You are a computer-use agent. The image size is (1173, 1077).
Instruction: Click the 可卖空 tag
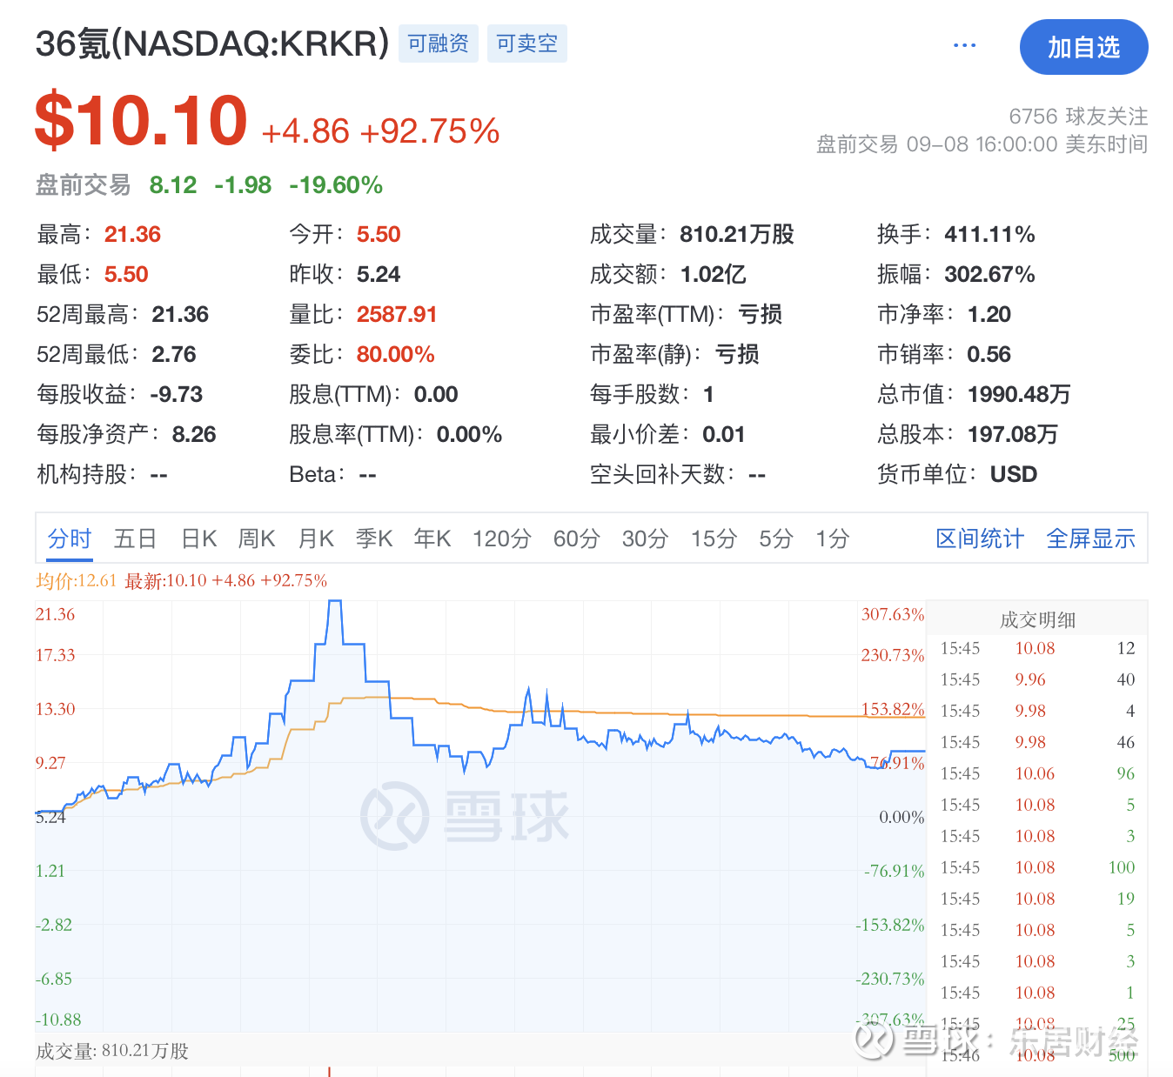tap(527, 43)
